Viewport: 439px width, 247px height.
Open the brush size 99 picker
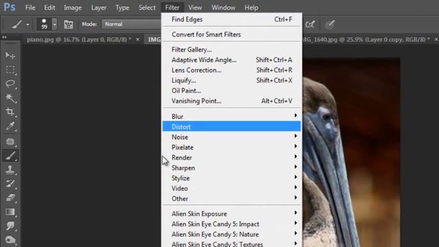coord(44,24)
